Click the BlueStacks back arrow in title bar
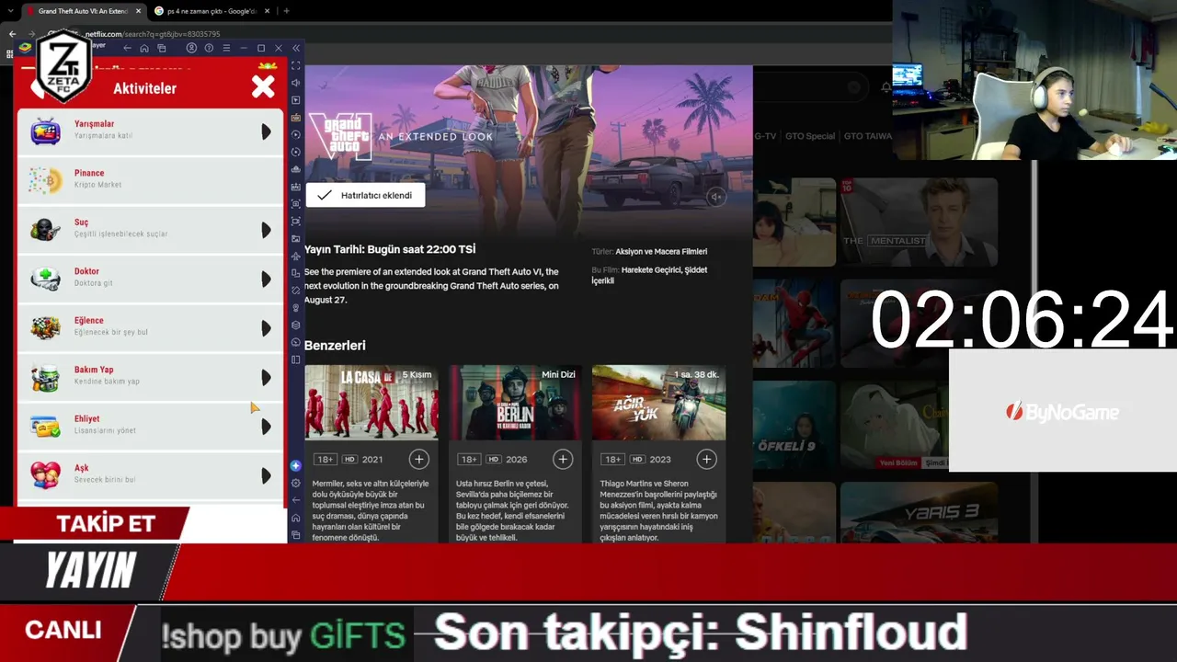Image resolution: width=1177 pixels, height=662 pixels. [x=127, y=48]
